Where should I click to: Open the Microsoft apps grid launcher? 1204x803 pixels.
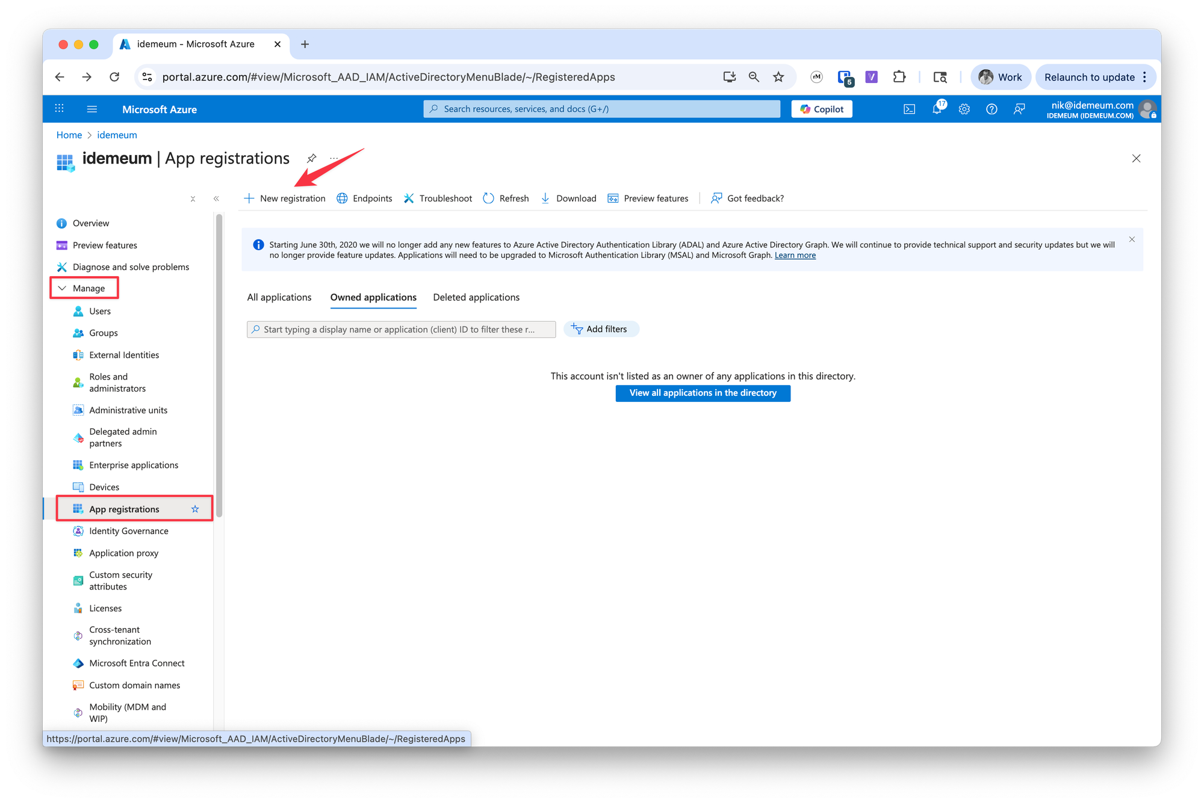point(59,109)
